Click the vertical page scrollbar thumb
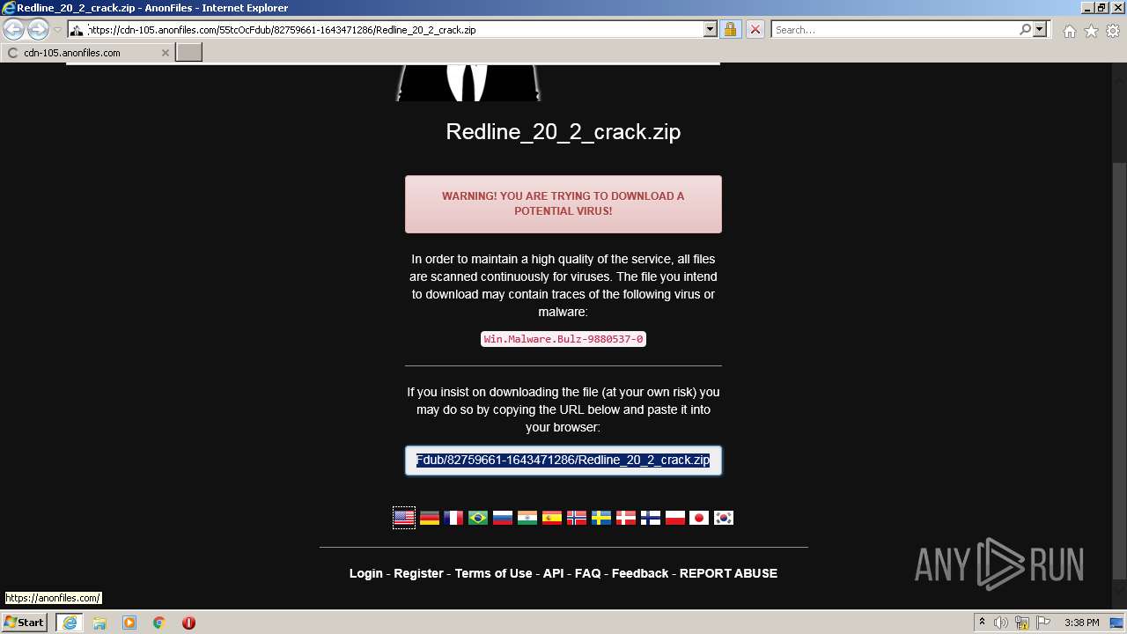This screenshot has height=634, width=1127. pyautogui.click(x=1119, y=370)
